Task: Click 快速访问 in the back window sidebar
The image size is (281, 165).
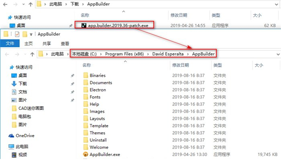Action: [x=22, y=17]
